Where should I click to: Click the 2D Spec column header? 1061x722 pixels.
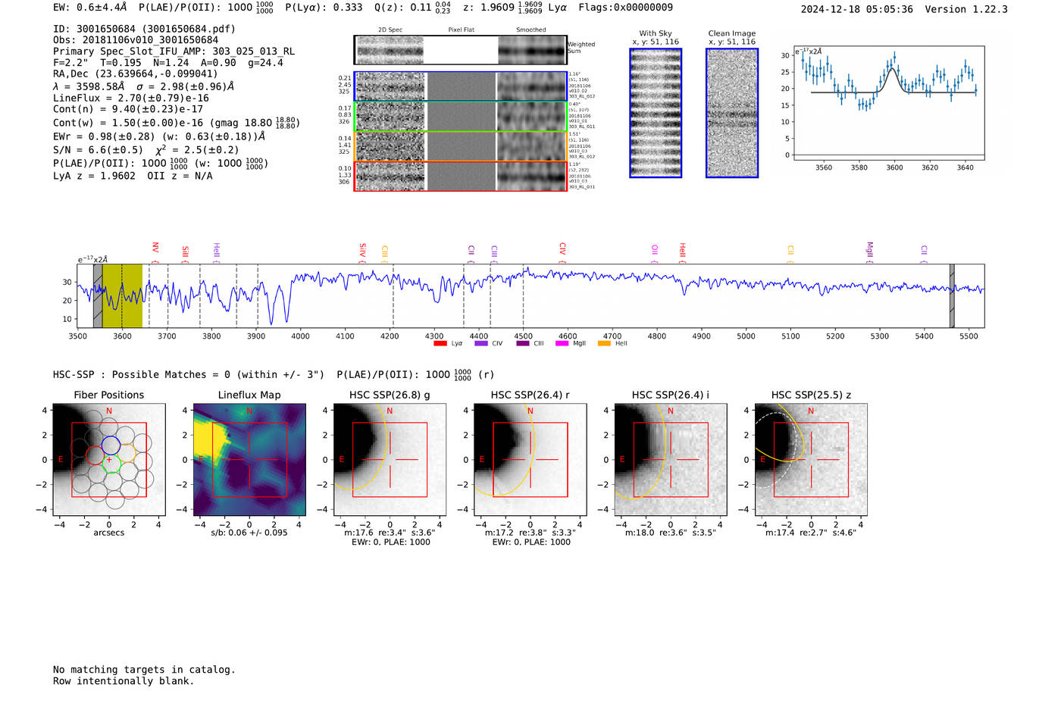tap(390, 30)
